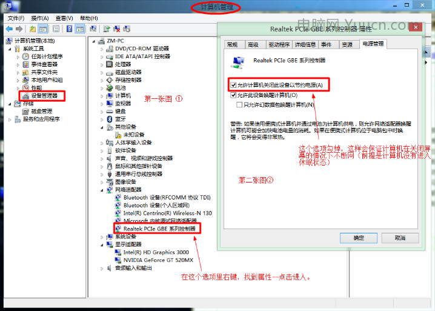Screen dimensions: 435x311
Task: Open the 操作(A) menu
Action: [40, 18]
